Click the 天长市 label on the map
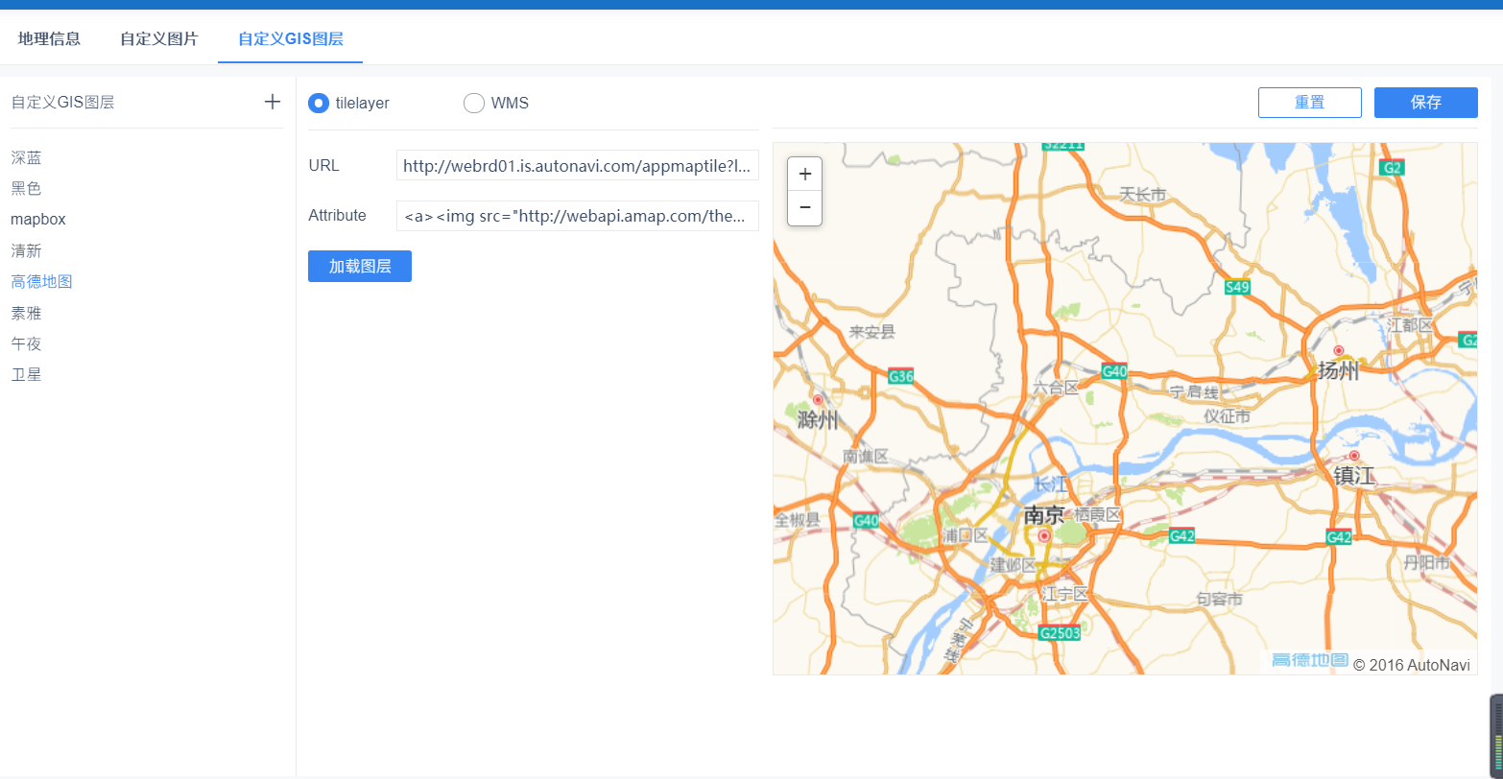The width and height of the screenshot is (1503, 779). click(1143, 195)
